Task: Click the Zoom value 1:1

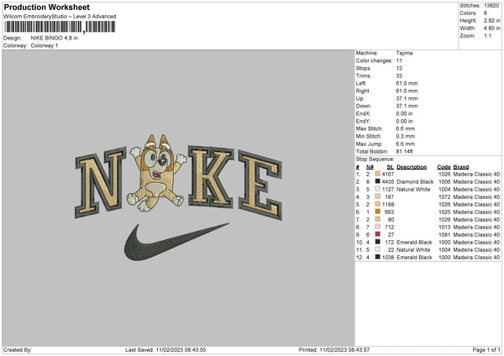Action: [487, 35]
